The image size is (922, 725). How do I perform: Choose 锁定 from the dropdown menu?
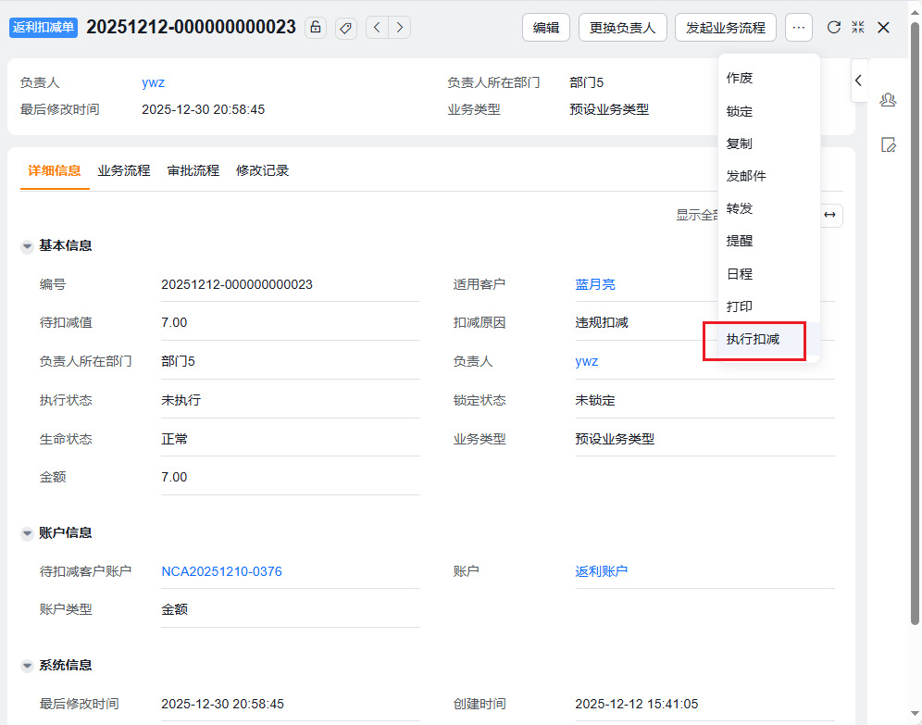point(769,111)
